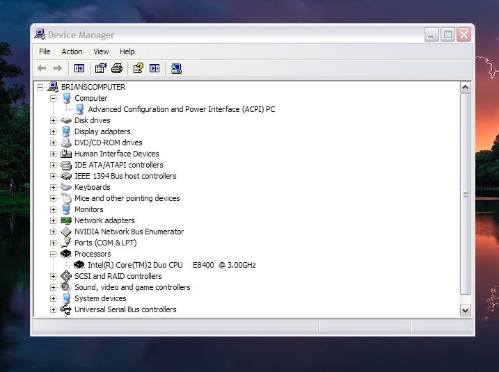Click the Processors chip icon
Viewport: 499px width, 372px height.
(66, 254)
